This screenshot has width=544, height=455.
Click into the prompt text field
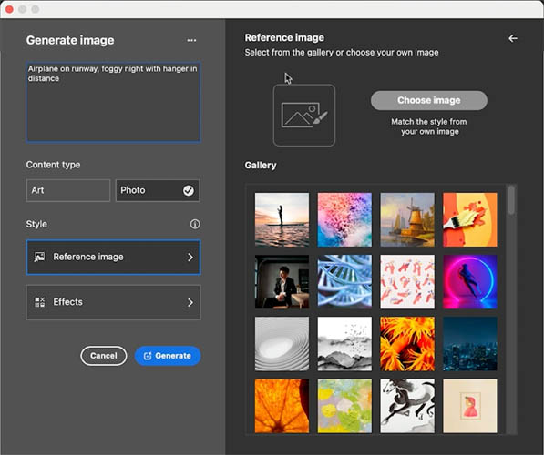pos(114,102)
